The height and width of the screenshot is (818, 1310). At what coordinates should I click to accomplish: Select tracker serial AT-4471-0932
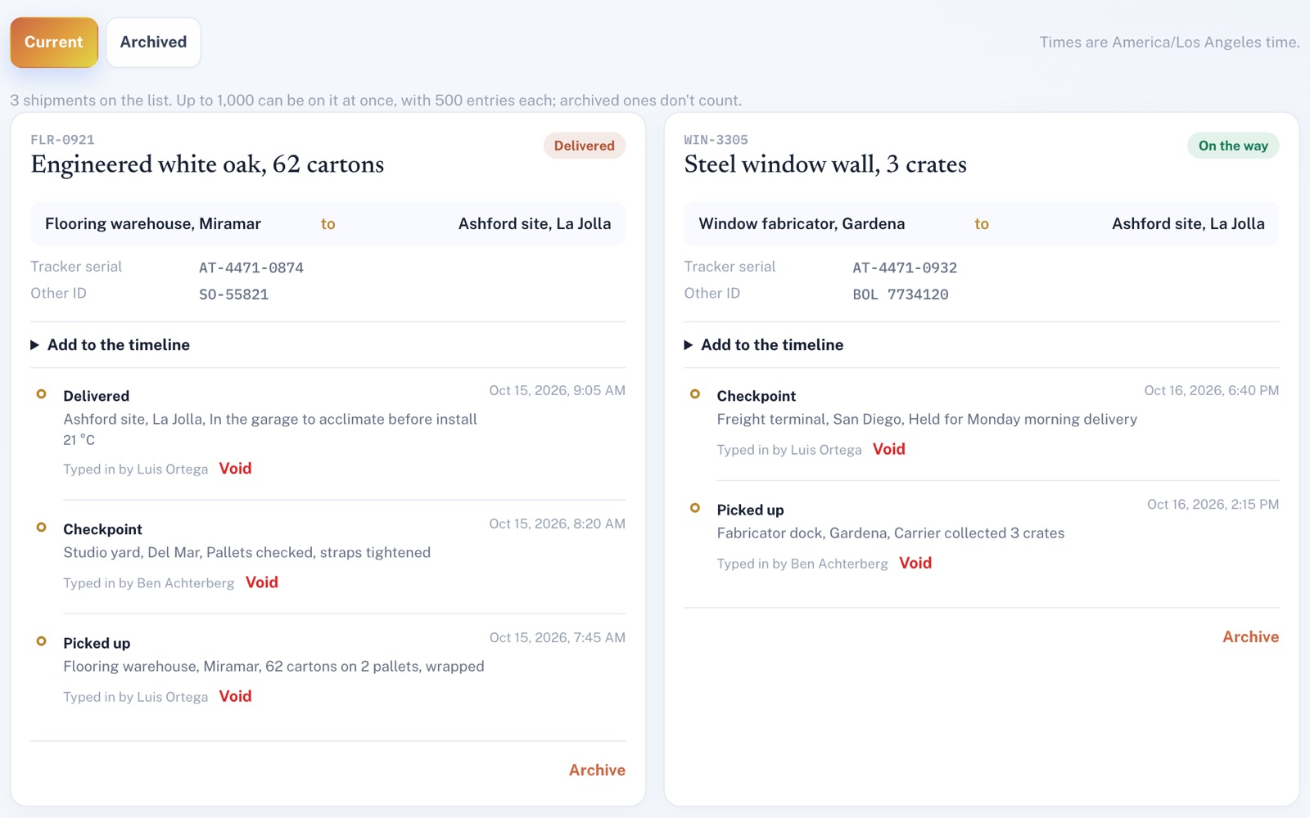[x=905, y=267]
